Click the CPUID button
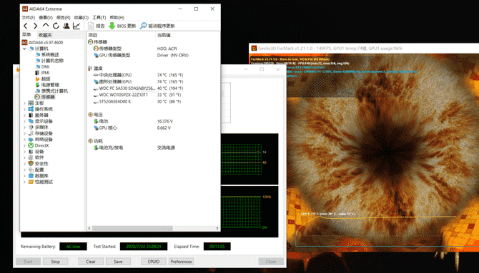This screenshot has height=273, width=479. pos(154,262)
